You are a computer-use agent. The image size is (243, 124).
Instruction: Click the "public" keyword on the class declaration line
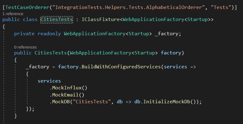tap(11, 19)
